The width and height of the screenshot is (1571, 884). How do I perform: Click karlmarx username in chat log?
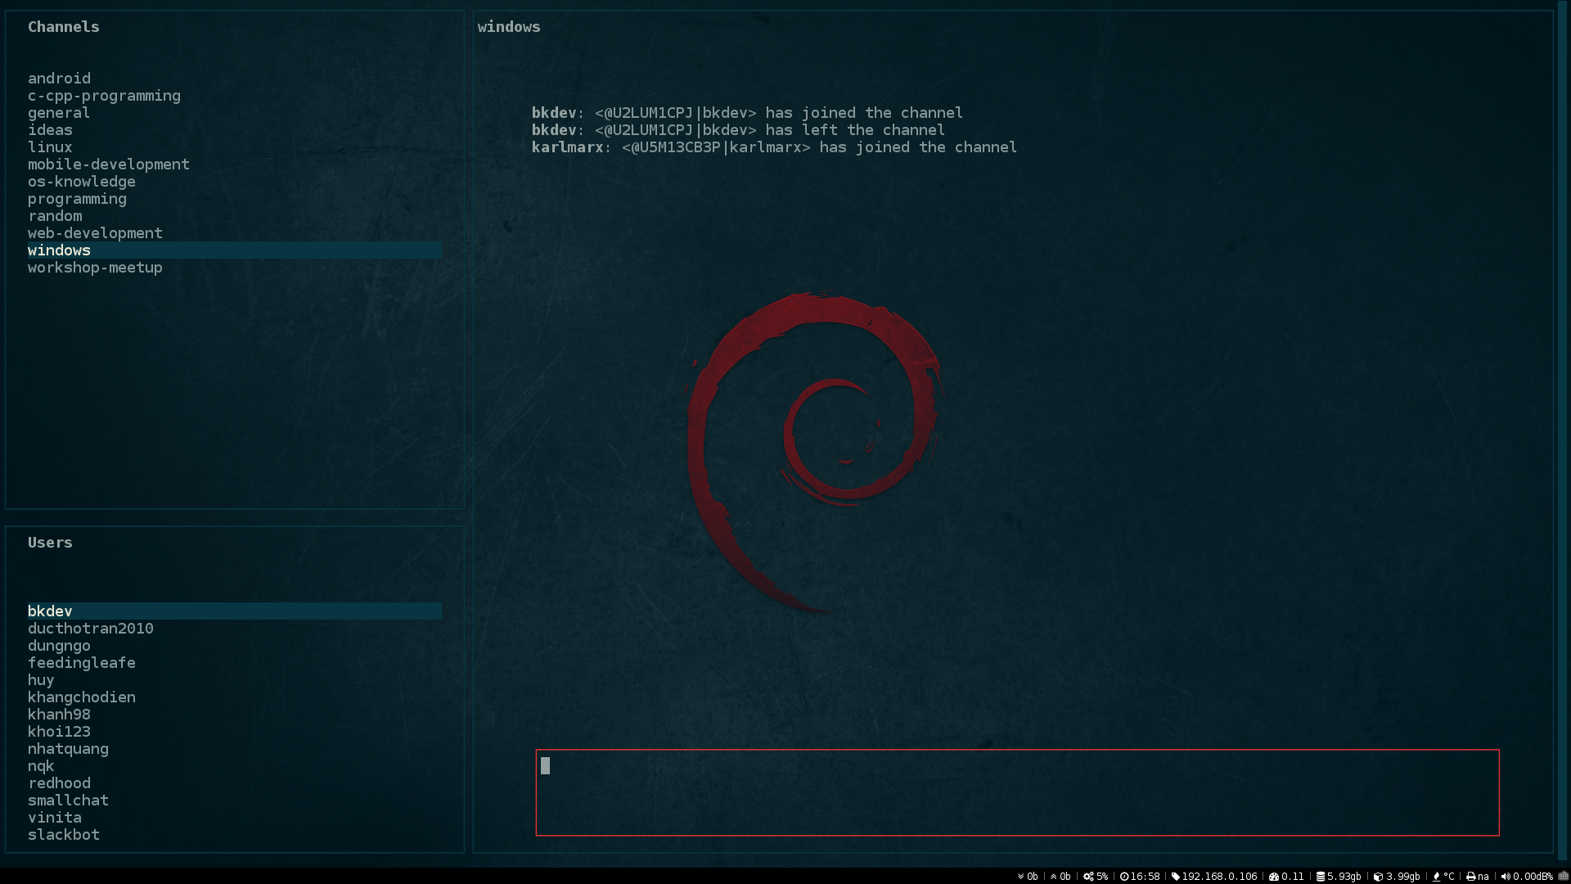(x=567, y=147)
